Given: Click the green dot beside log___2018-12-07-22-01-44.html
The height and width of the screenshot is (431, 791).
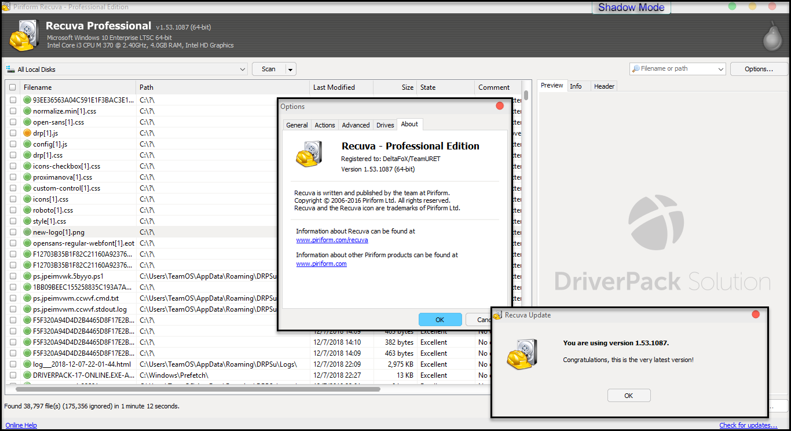Looking at the screenshot, I should pos(27,364).
